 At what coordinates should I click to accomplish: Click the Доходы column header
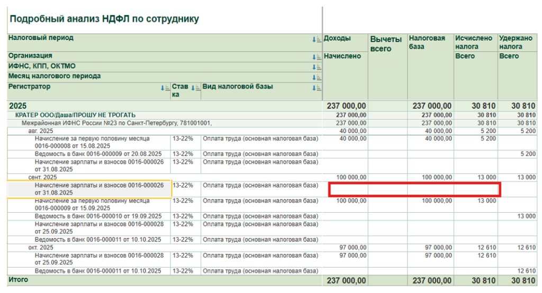[337, 38]
